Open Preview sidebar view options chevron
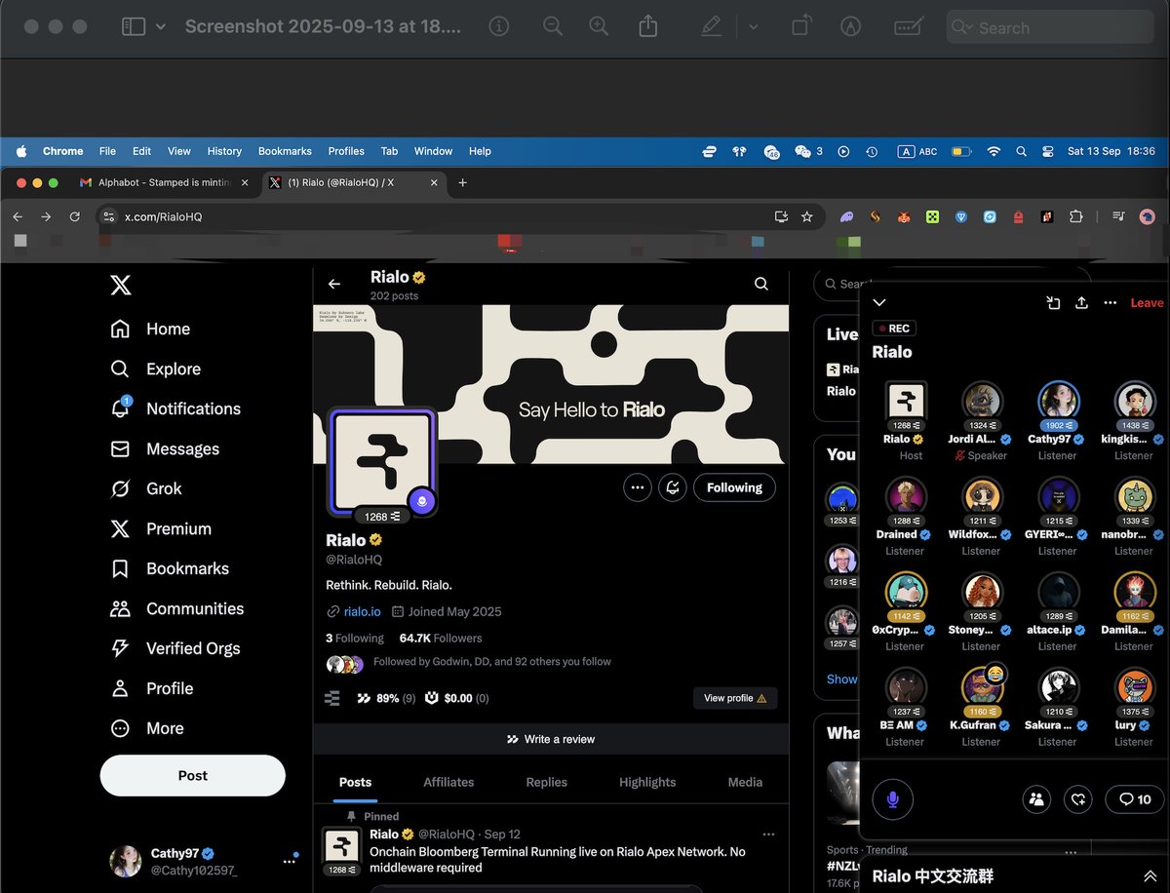Screen dimensions: 1170x893 [161, 27]
